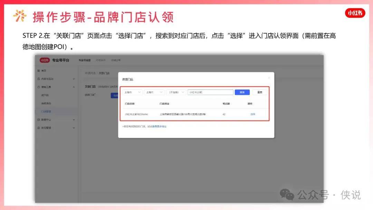Viewport: 373px width, 210px height.
Task: Click the 重置 reset button
Action: pyautogui.click(x=260, y=92)
